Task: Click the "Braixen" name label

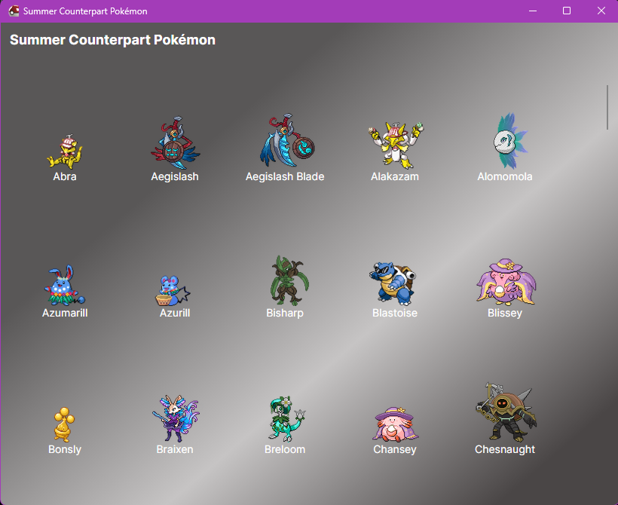Action: [x=175, y=449]
